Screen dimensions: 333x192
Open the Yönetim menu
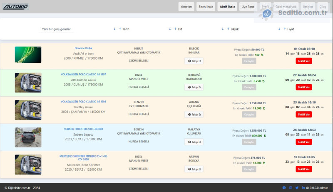coord(186,7)
